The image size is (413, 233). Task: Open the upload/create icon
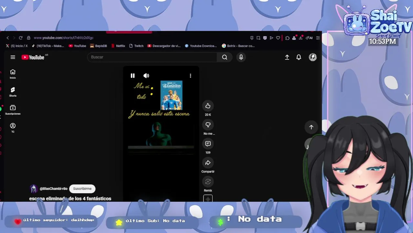(287, 57)
